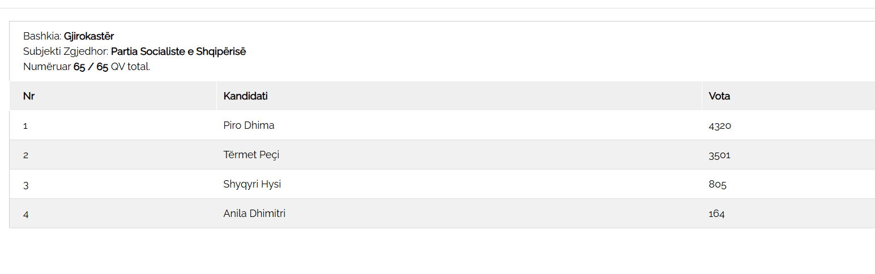Click the Gjirokastër municipality name
The image size is (875, 274).
coord(89,36)
